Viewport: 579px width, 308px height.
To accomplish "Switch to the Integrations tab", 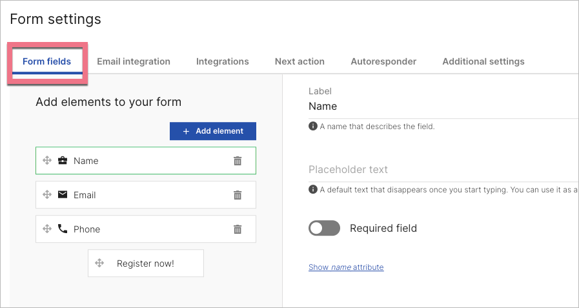I will tap(222, 61).
